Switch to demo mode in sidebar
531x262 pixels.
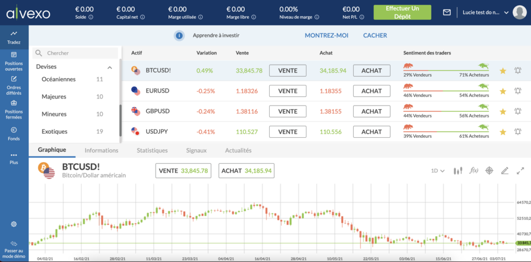pos(14,250)
